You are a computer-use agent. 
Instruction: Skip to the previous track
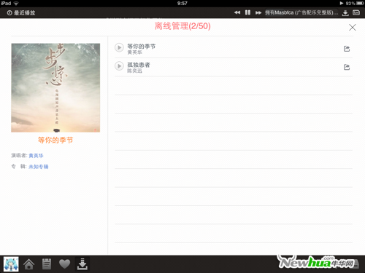pos(237,12)
